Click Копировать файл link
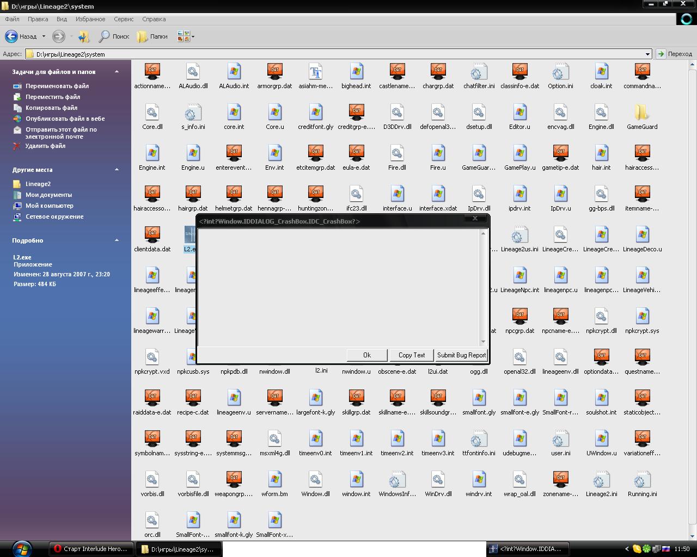Viewport: 697px width, 557px height. click(51, 108)
